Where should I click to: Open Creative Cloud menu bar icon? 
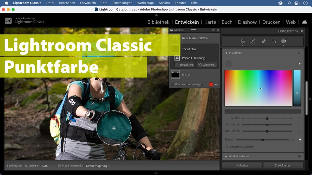[281, 3]
